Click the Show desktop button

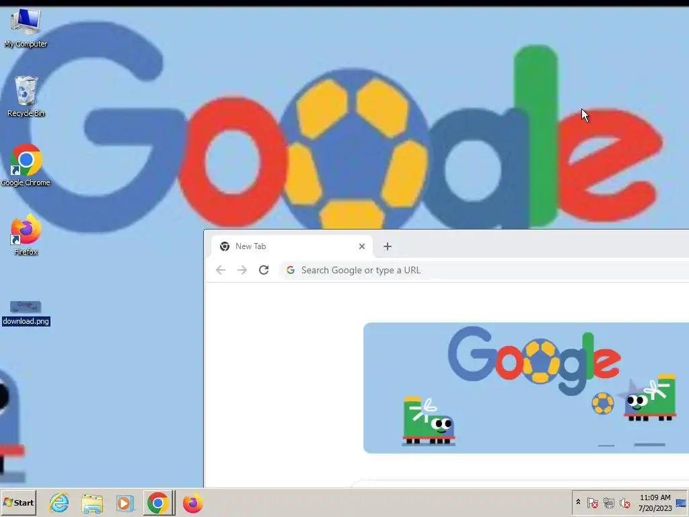coord(682,502)
